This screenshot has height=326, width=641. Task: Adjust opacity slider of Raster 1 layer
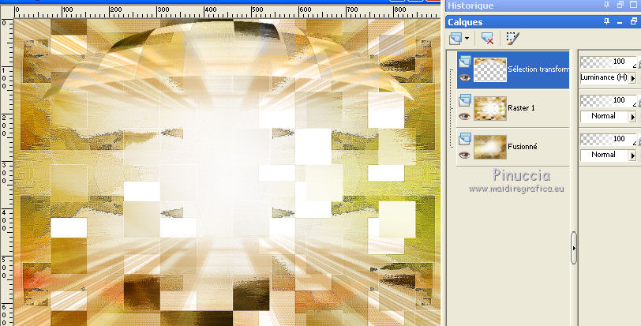[x=609, y=100]
